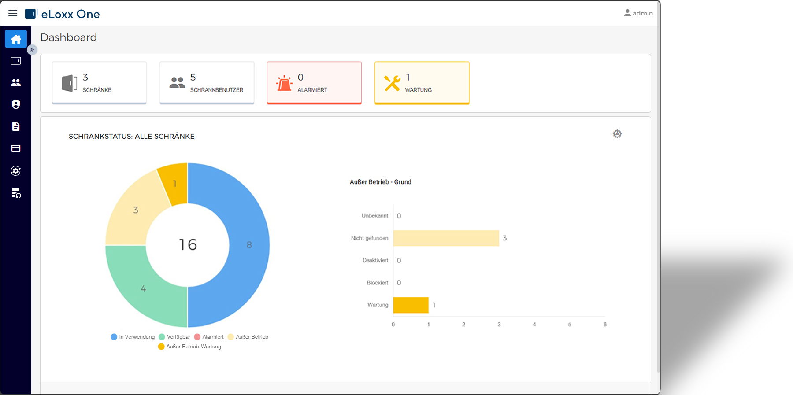Go to the Home dashboard sidebar icon
The height and width of the screenshot is (395, 793).
click(16, 39)
